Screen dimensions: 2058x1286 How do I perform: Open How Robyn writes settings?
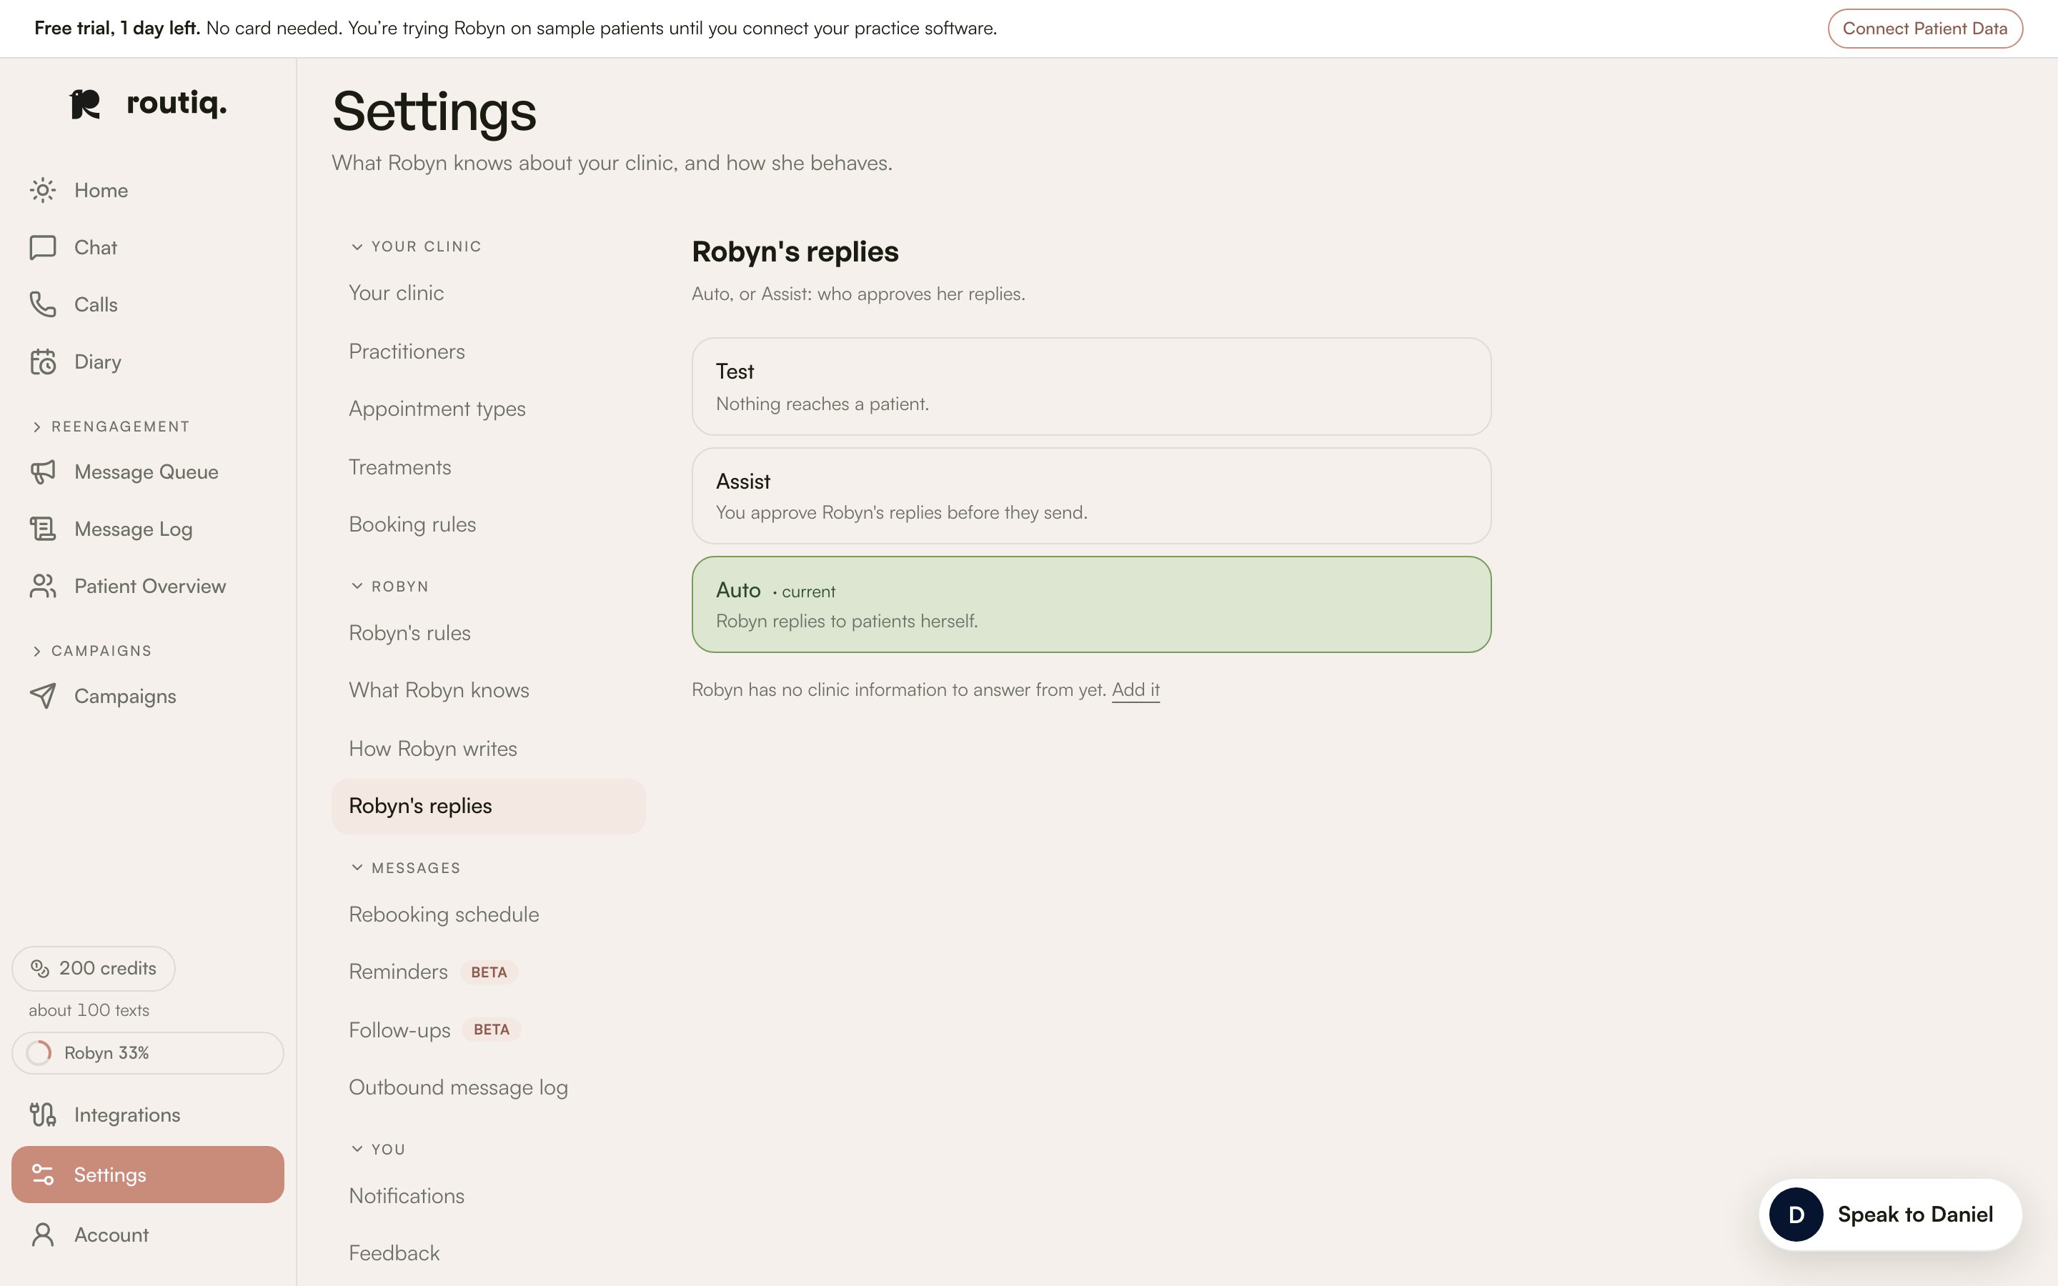coord(488,749)
